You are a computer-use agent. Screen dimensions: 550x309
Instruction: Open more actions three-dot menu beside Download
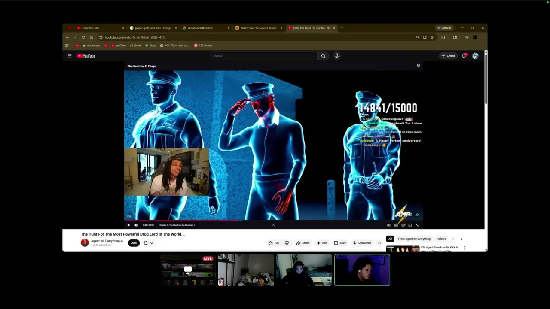[379, 243]
